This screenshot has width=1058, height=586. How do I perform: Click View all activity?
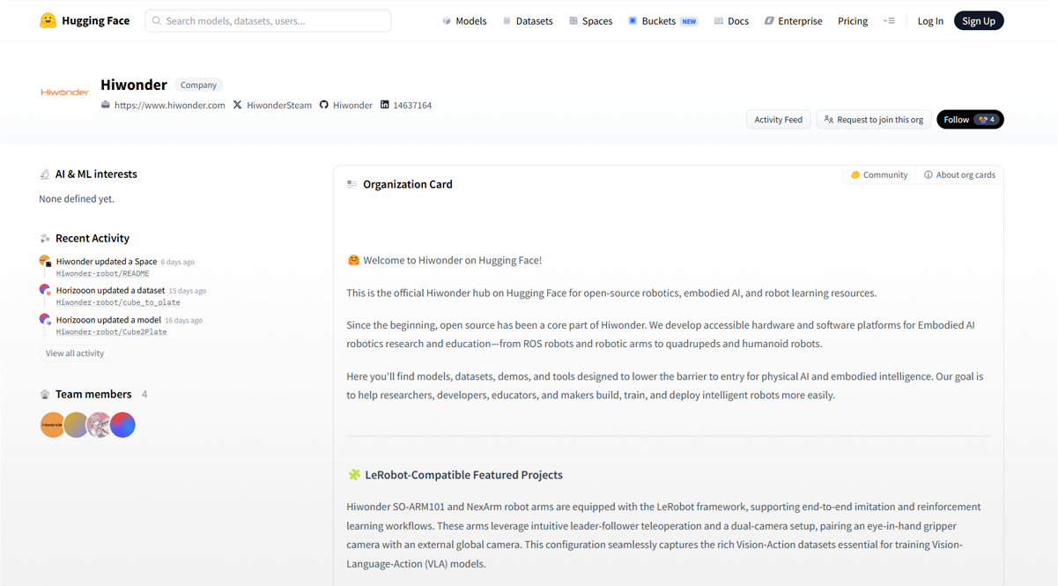pos(75,353)
